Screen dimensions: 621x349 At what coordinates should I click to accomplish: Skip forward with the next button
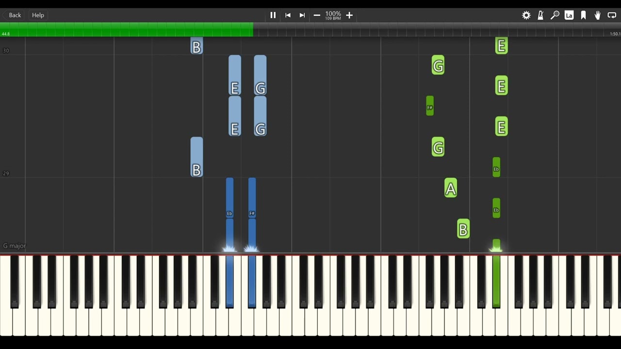302,15
